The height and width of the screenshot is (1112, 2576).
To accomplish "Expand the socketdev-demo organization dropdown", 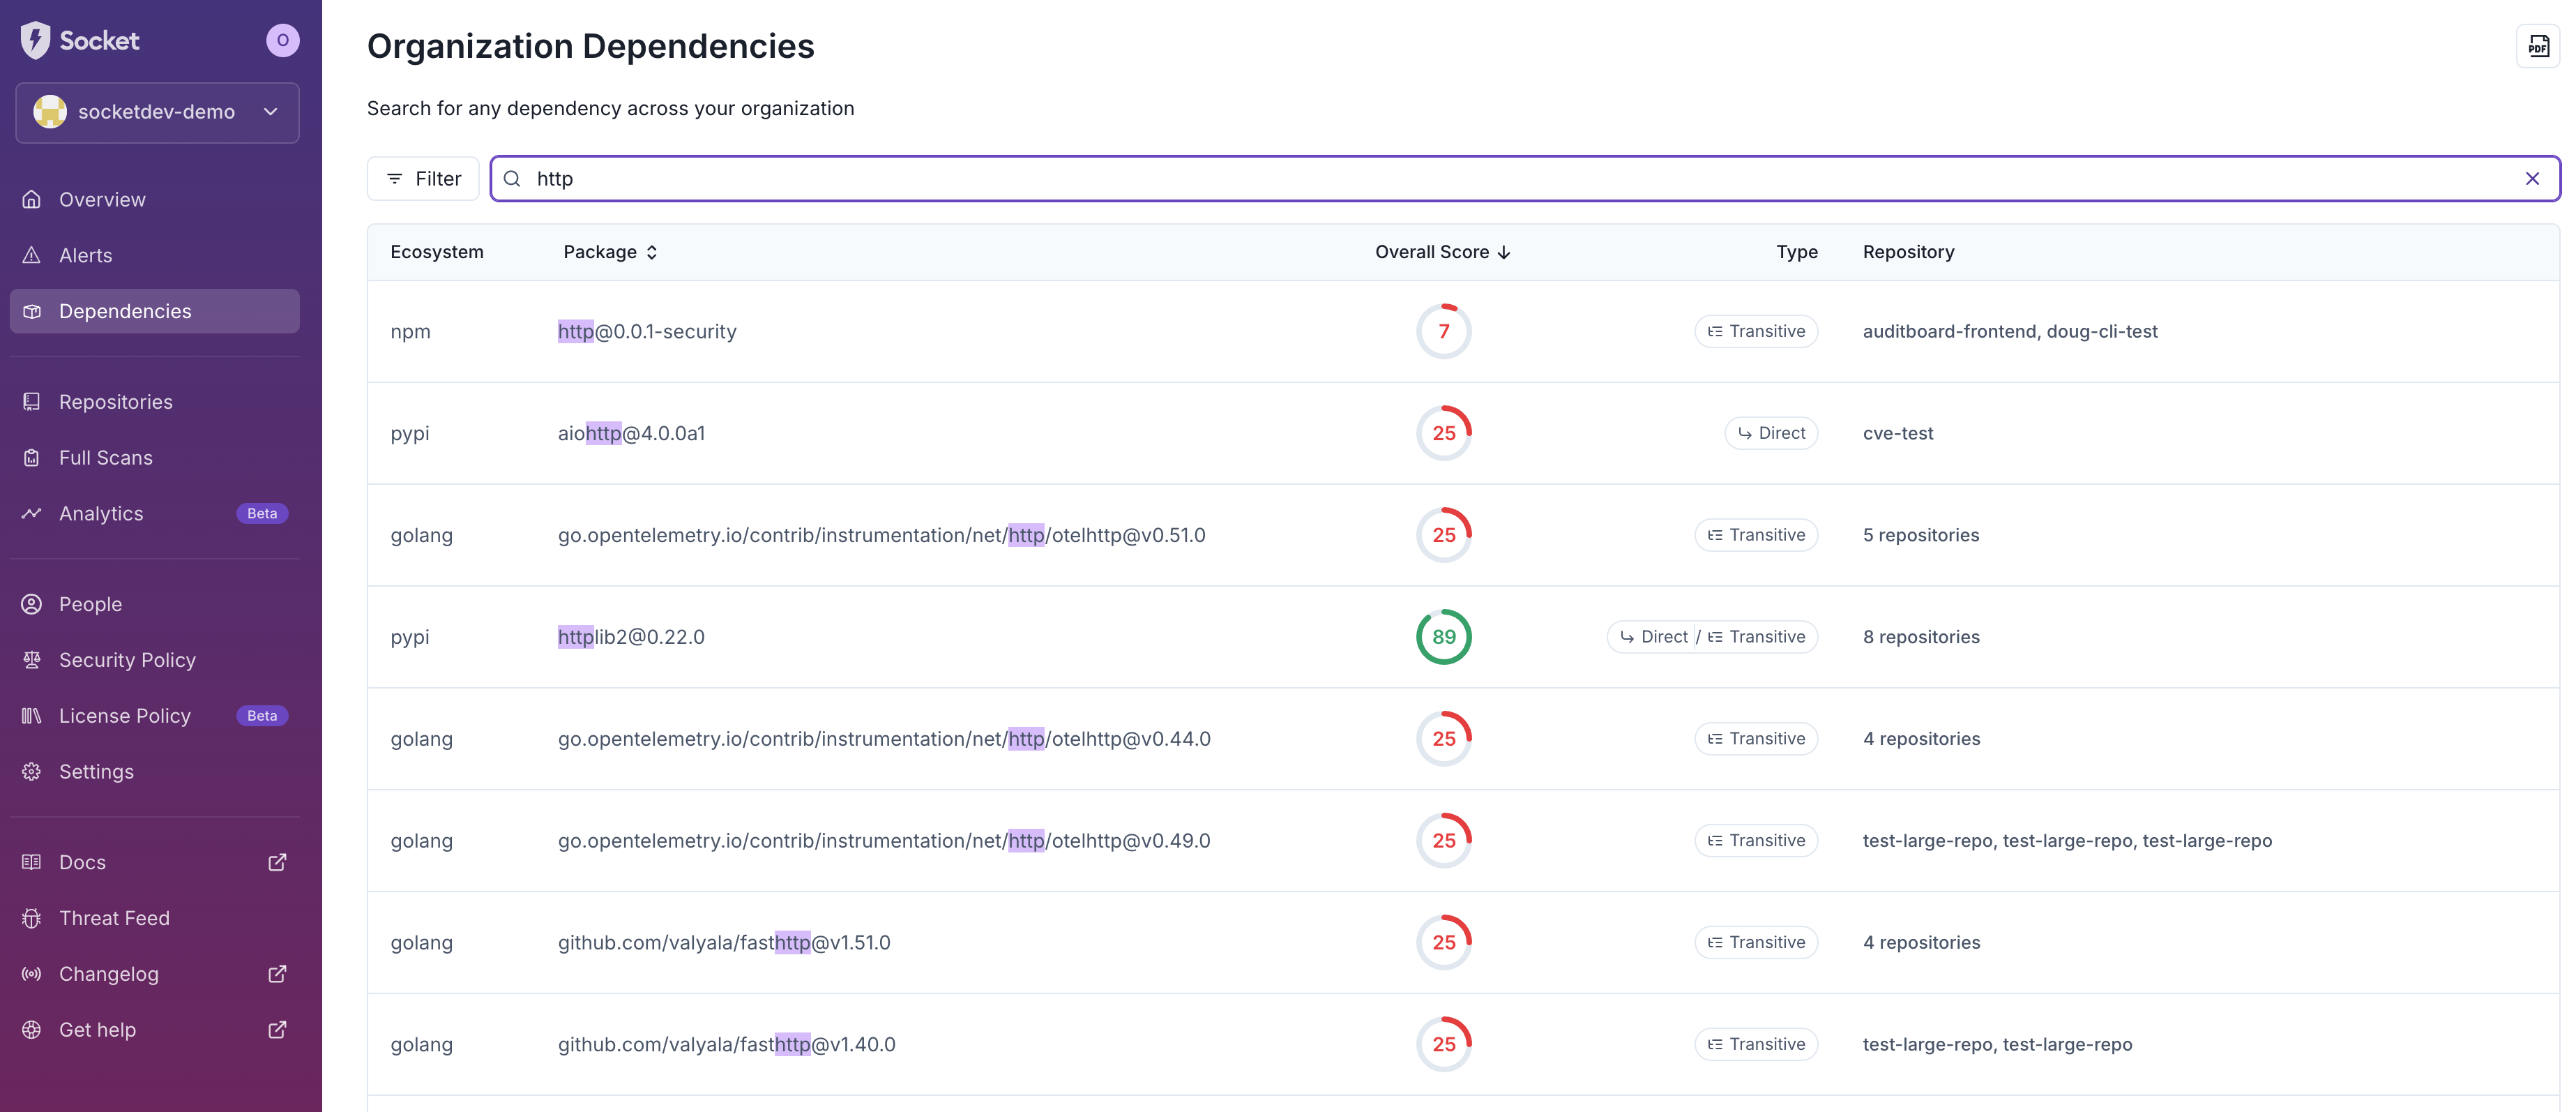I will pyautogui.click(x=157, y=112).
